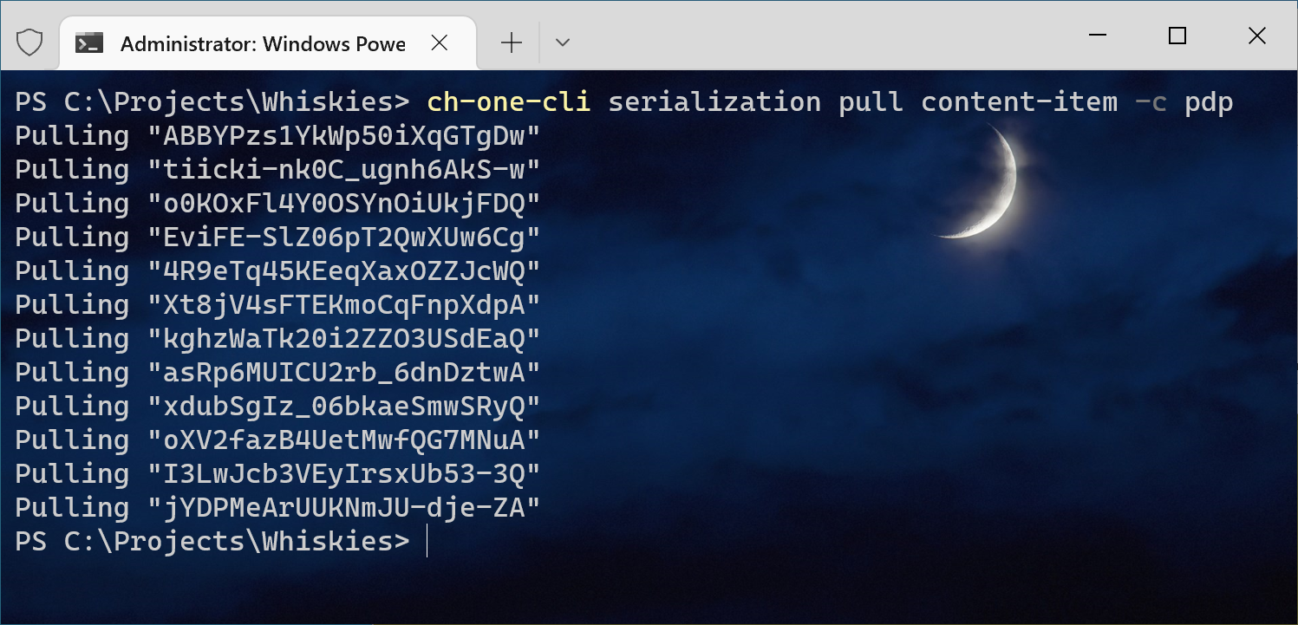Click the ID "tiicki-nk0C_ugnh6AkS-w"
Image resolution: width=1298 pixels, height=625 pixels.
pos(344,170)
